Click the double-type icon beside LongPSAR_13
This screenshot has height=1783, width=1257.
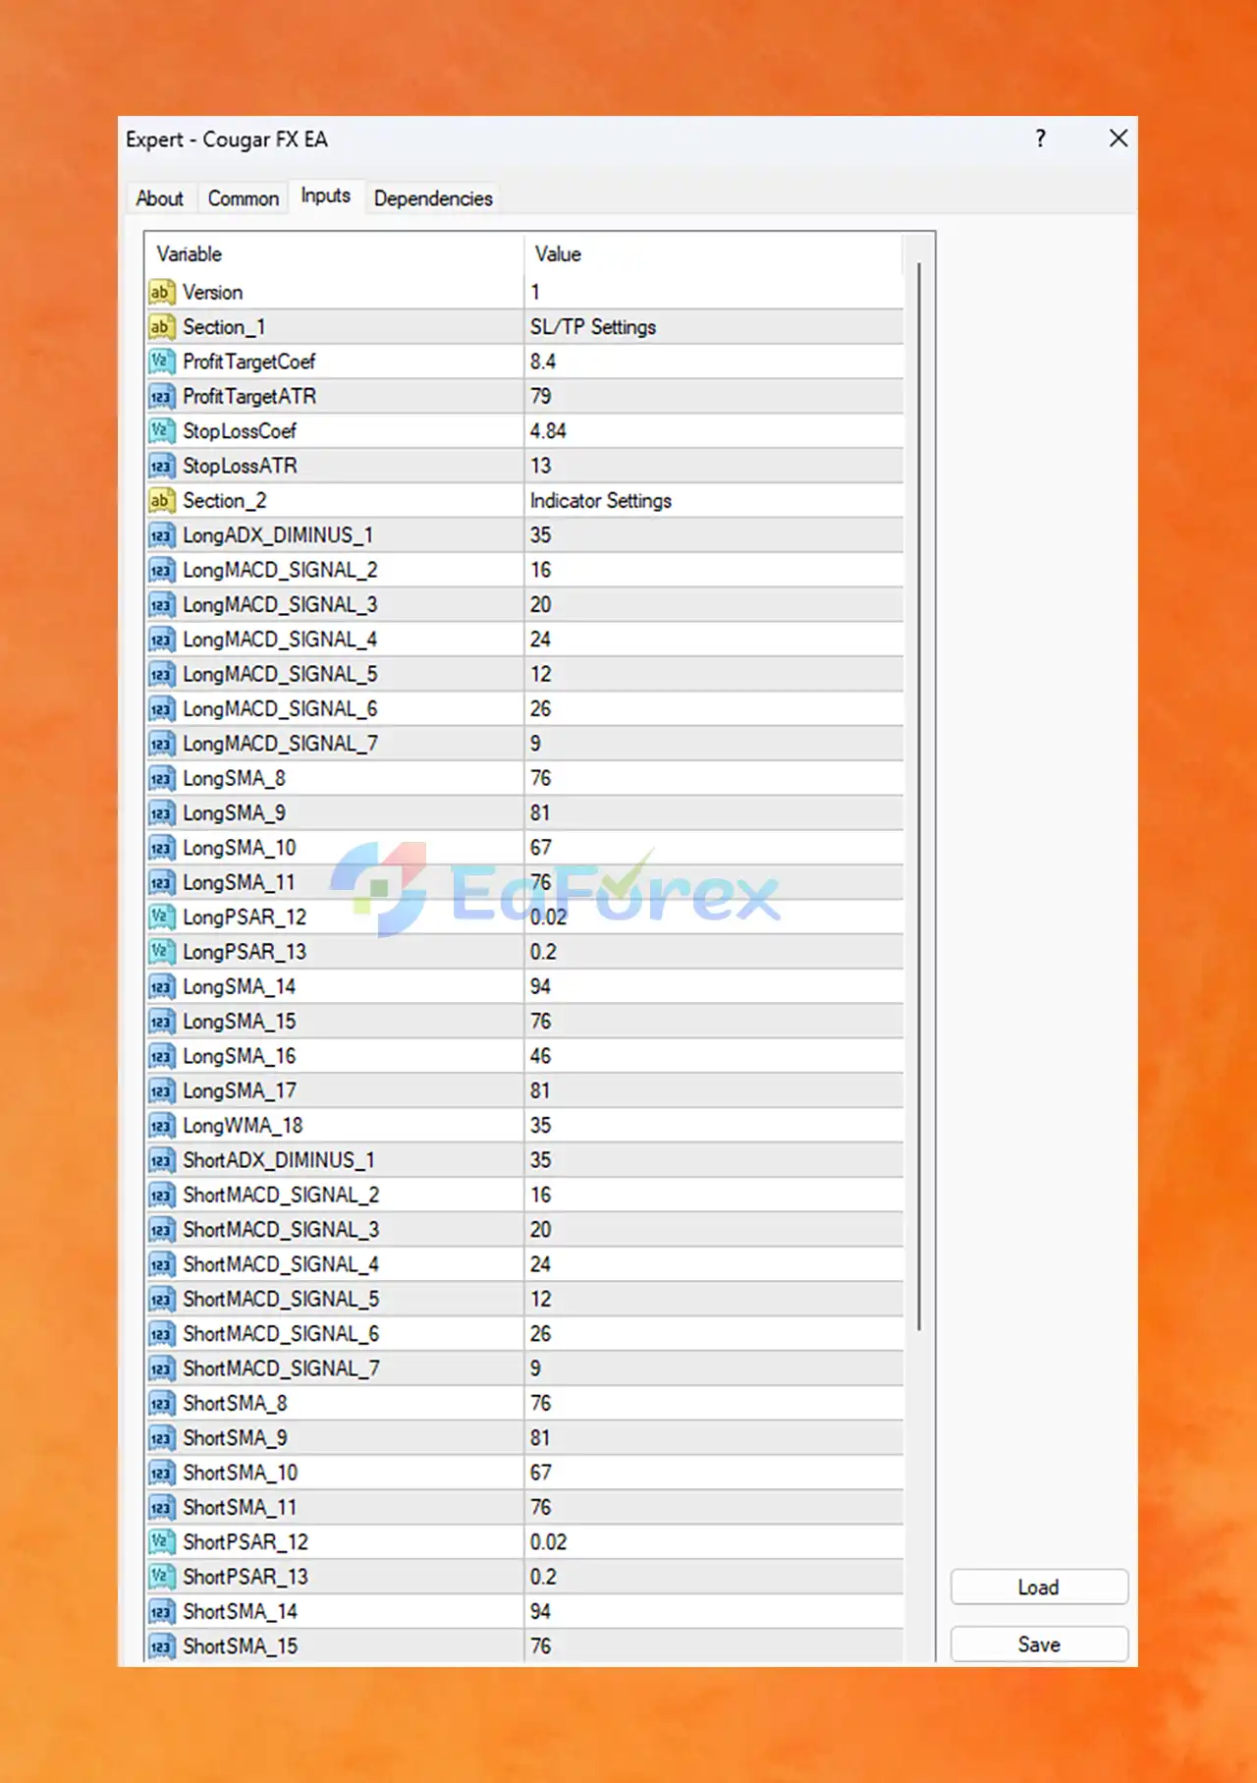coord(161,952)
